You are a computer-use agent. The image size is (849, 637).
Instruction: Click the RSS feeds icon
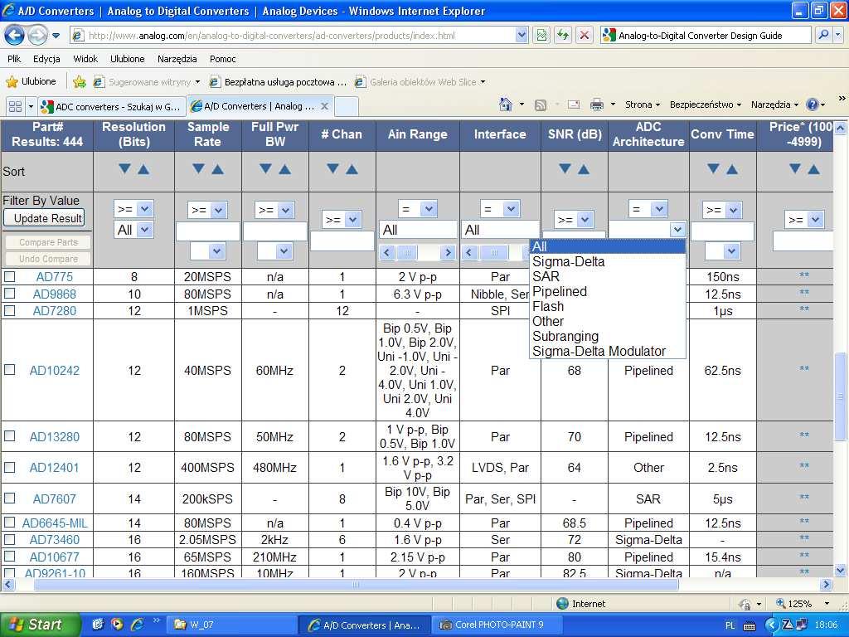tap(541, 105)
